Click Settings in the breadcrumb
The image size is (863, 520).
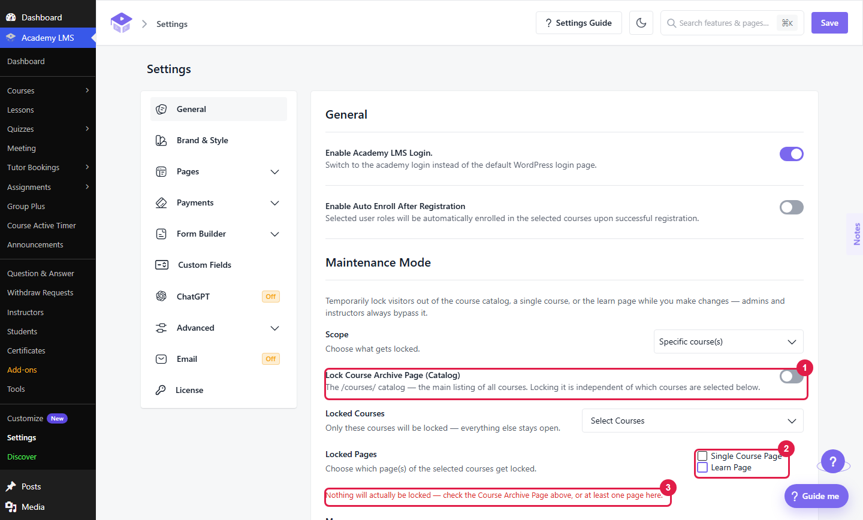coord(172,24)
